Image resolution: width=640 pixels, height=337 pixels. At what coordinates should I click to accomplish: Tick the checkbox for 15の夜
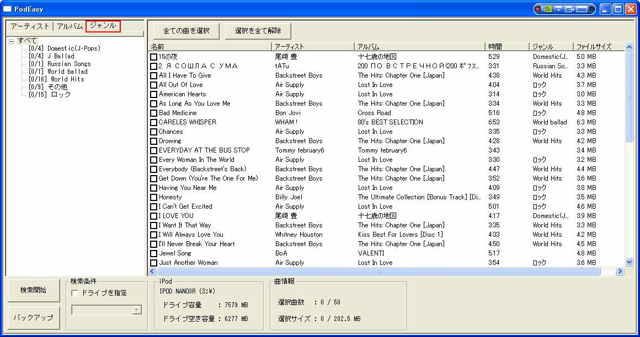[153, 57]
